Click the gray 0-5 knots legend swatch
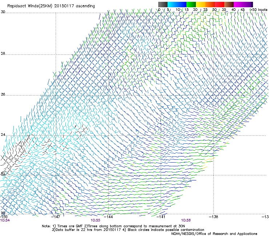The width and height of the screenshot is (269, 236). pos(163,4)
